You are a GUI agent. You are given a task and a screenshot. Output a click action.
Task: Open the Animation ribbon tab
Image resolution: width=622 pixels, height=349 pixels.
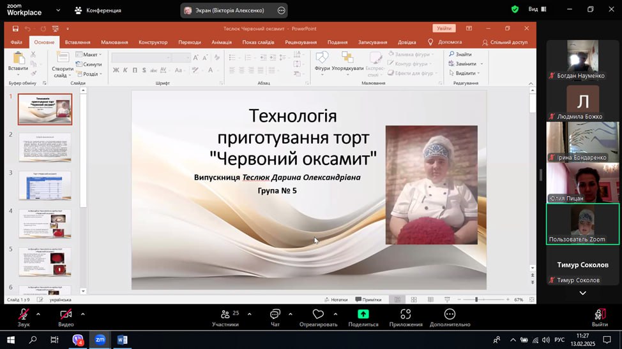222,42
